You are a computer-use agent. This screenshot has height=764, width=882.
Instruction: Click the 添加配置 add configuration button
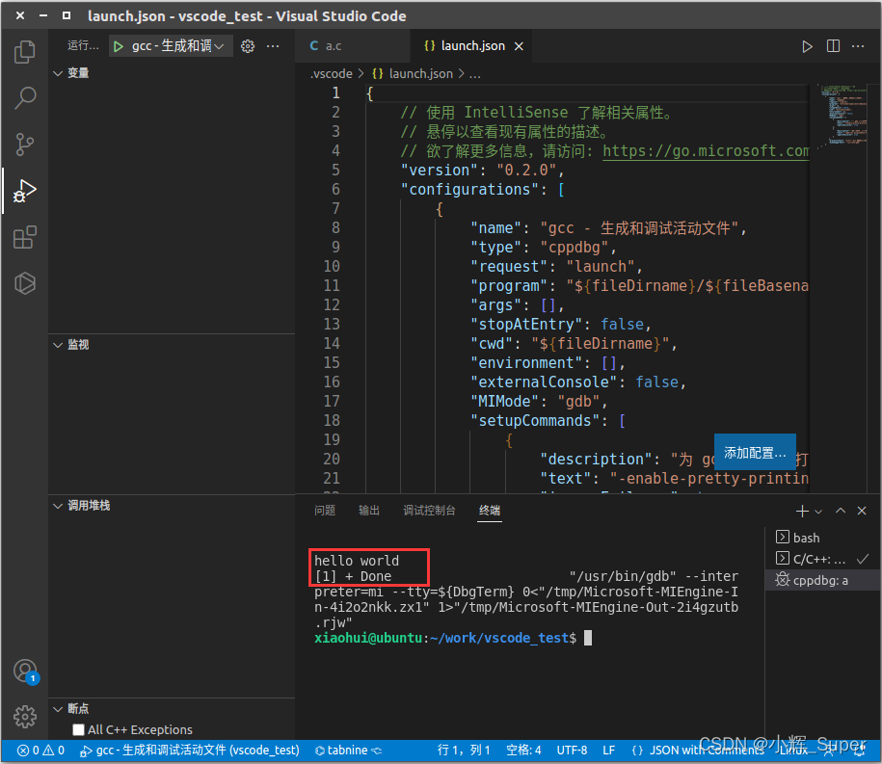coord(755,453)
